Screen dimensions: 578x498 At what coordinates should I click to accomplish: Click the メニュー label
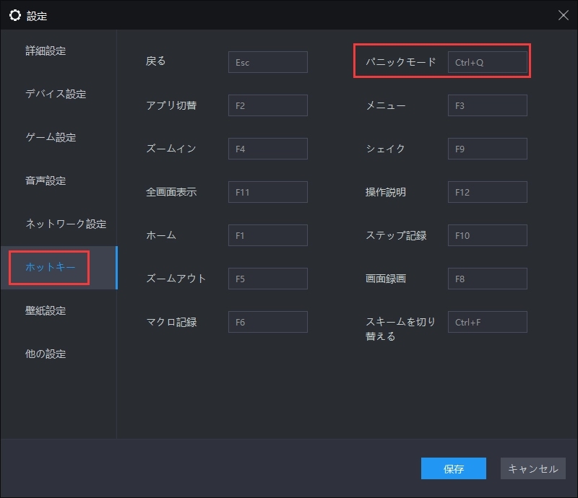pos(386,105)
